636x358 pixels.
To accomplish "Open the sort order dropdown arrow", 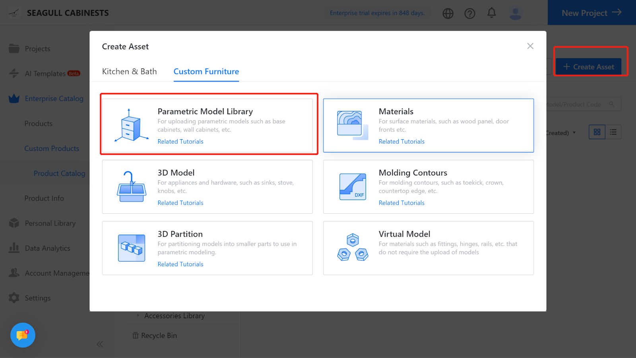I will 574,132.
